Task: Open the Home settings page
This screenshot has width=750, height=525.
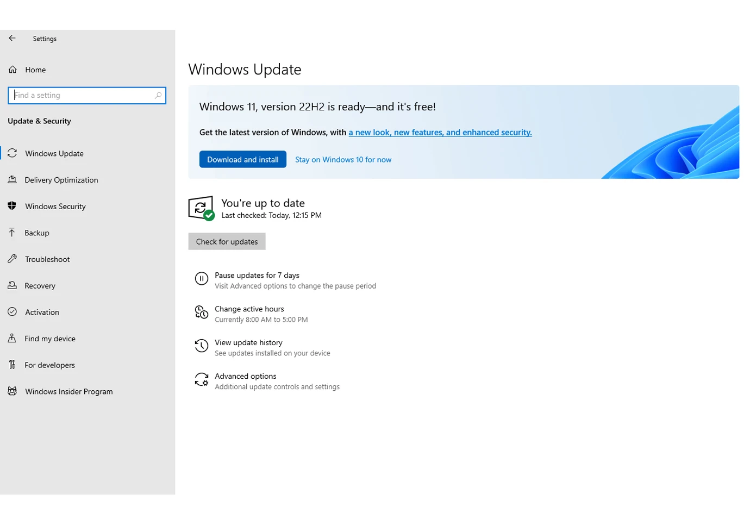Action: (x=35, y=70)
